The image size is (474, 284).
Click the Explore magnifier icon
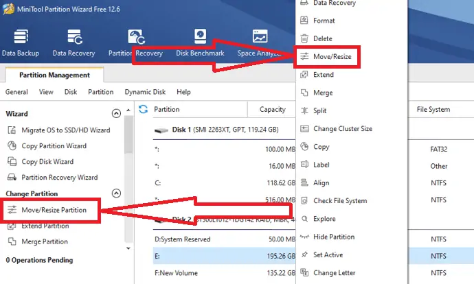point(304,219)
